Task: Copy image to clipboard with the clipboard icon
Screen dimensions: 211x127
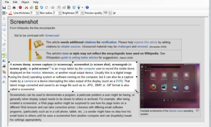Action: 9,7
